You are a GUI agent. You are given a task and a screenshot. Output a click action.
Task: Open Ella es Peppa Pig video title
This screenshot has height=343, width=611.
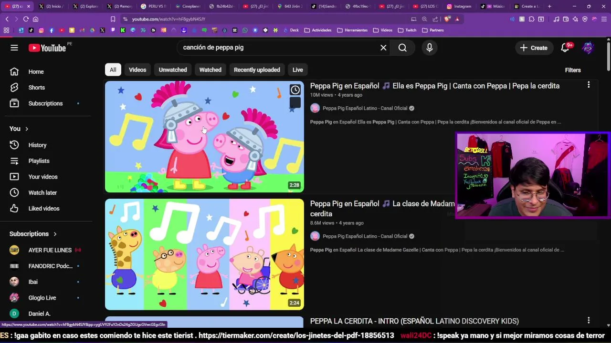coord(435,86)
